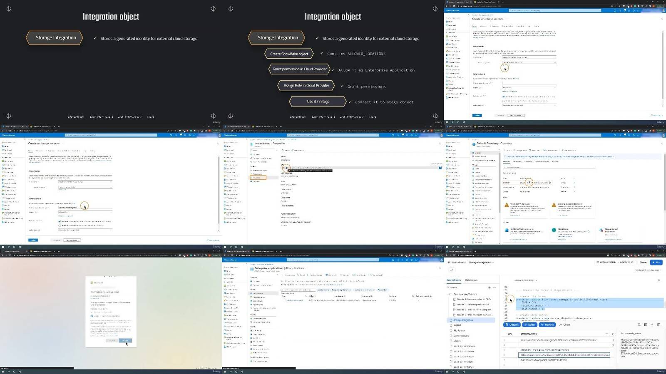Screen dimensions: 666x374
Task: Toggle the Editor pane button
Action: 530,324
